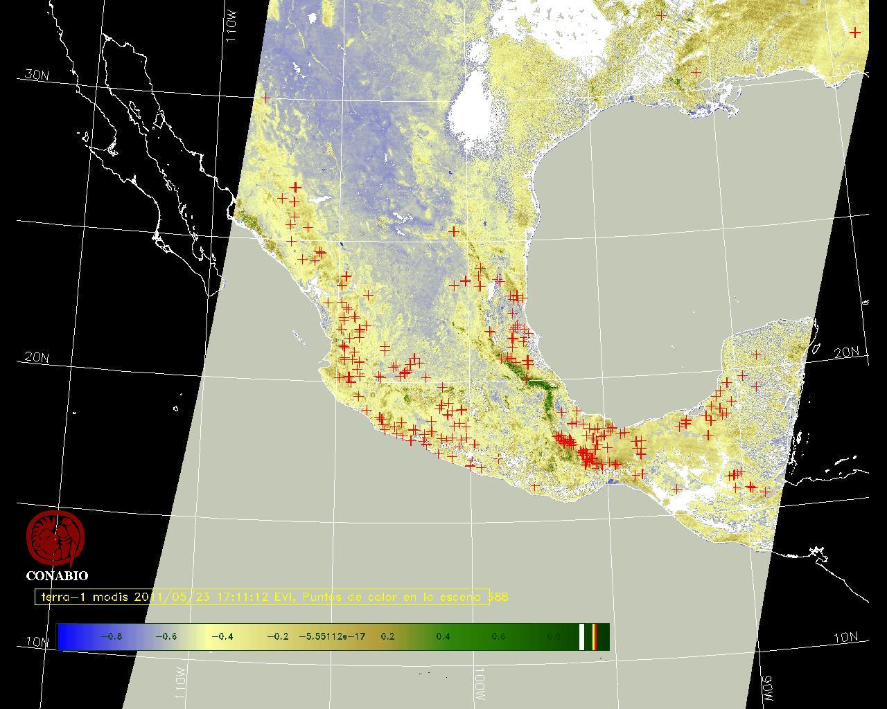Viewport: 887px width, 709px height.
Task: Click the 10N latitude label at bottom right
Action: 846,638
